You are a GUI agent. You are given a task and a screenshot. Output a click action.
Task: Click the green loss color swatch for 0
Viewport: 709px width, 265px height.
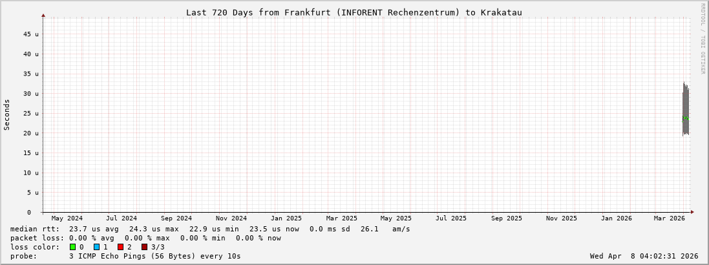tap(73, 247)
